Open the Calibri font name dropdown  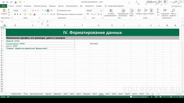[x=23, y=11]
